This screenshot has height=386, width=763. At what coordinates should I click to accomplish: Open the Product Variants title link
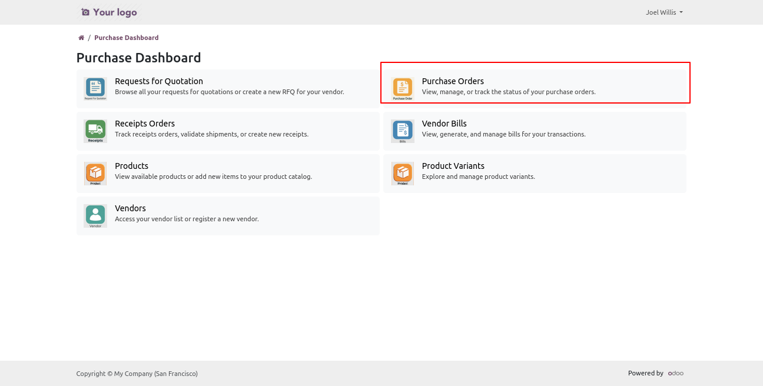pyautogui.click(x=453, y=166)
